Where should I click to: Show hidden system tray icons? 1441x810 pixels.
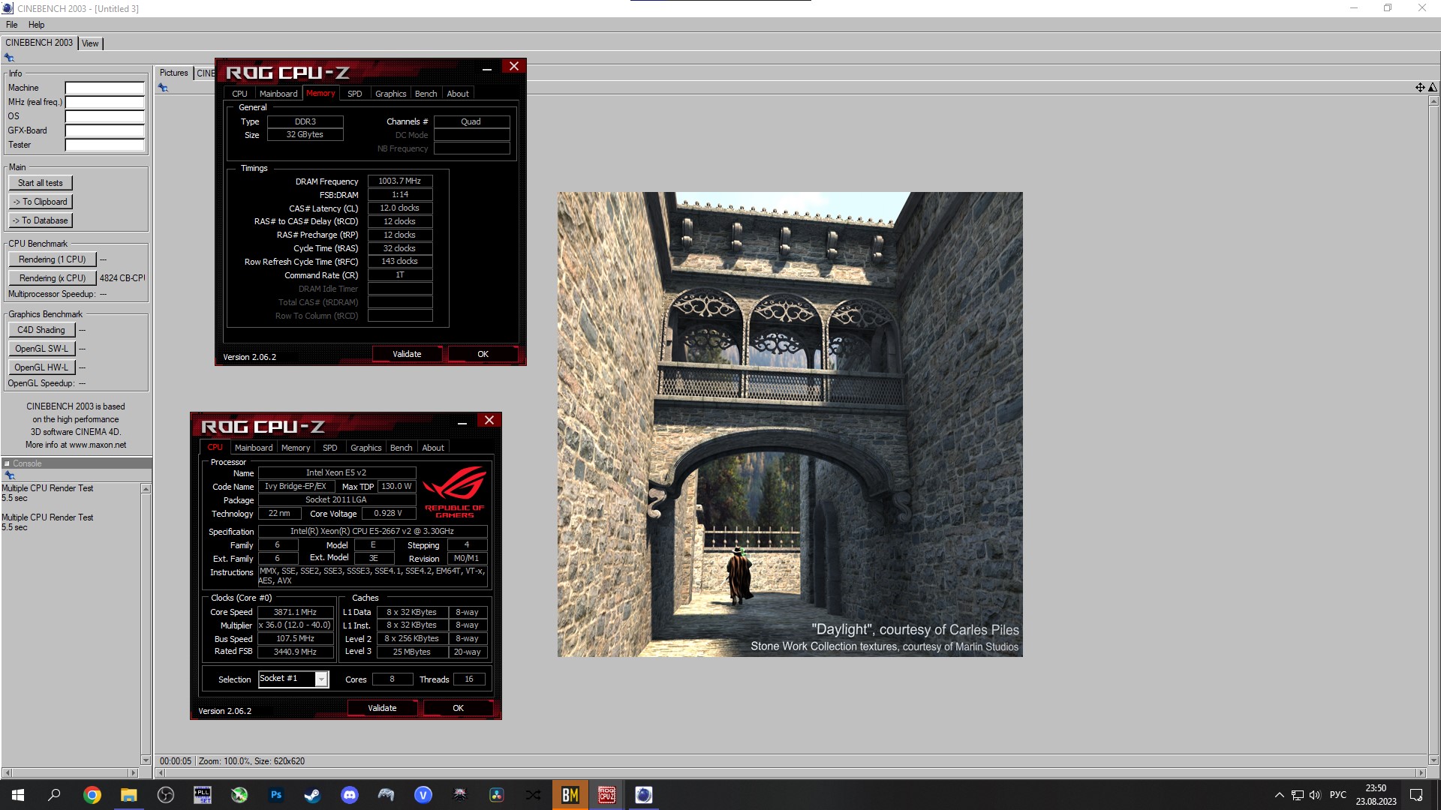click(x=1279, y=795)
